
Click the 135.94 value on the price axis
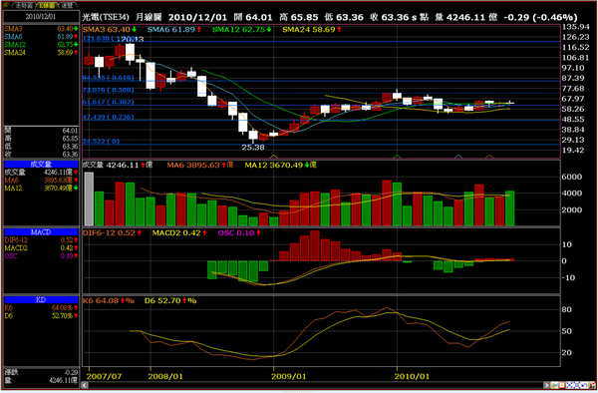click(x=576, y=27)
